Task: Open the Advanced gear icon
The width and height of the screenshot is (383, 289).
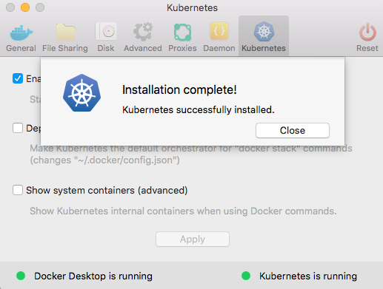Action: click(143, 32)
